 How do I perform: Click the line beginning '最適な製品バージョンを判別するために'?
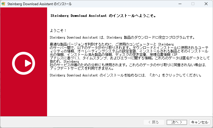click(x=112, y=44)
